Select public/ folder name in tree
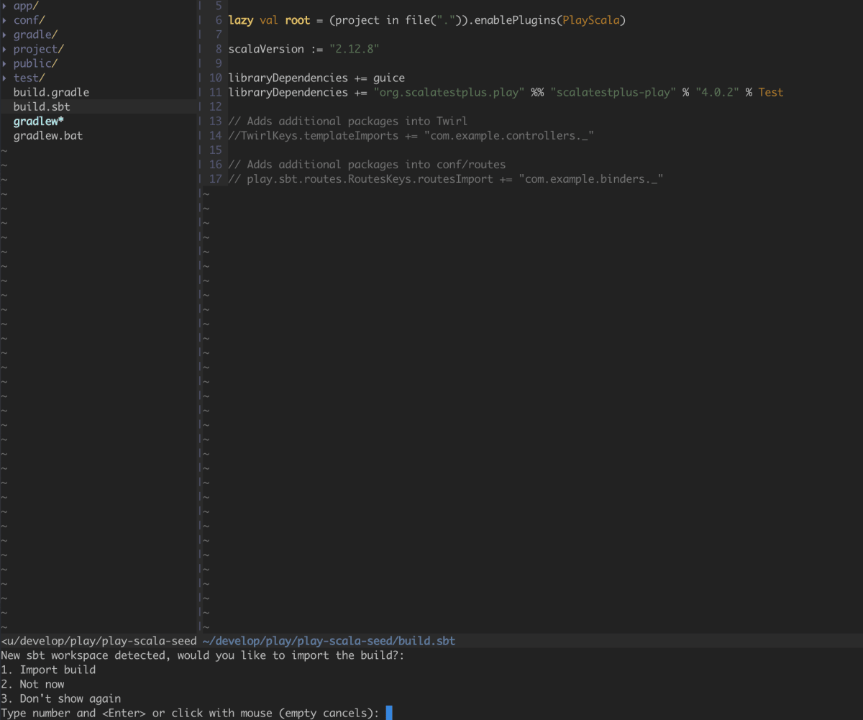Screen dimensions: 863x720 (35, 63)
